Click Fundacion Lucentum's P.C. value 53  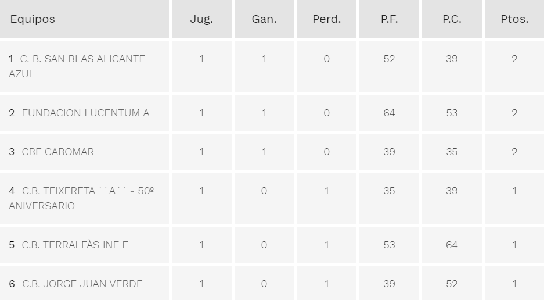[x=452, y=113]
